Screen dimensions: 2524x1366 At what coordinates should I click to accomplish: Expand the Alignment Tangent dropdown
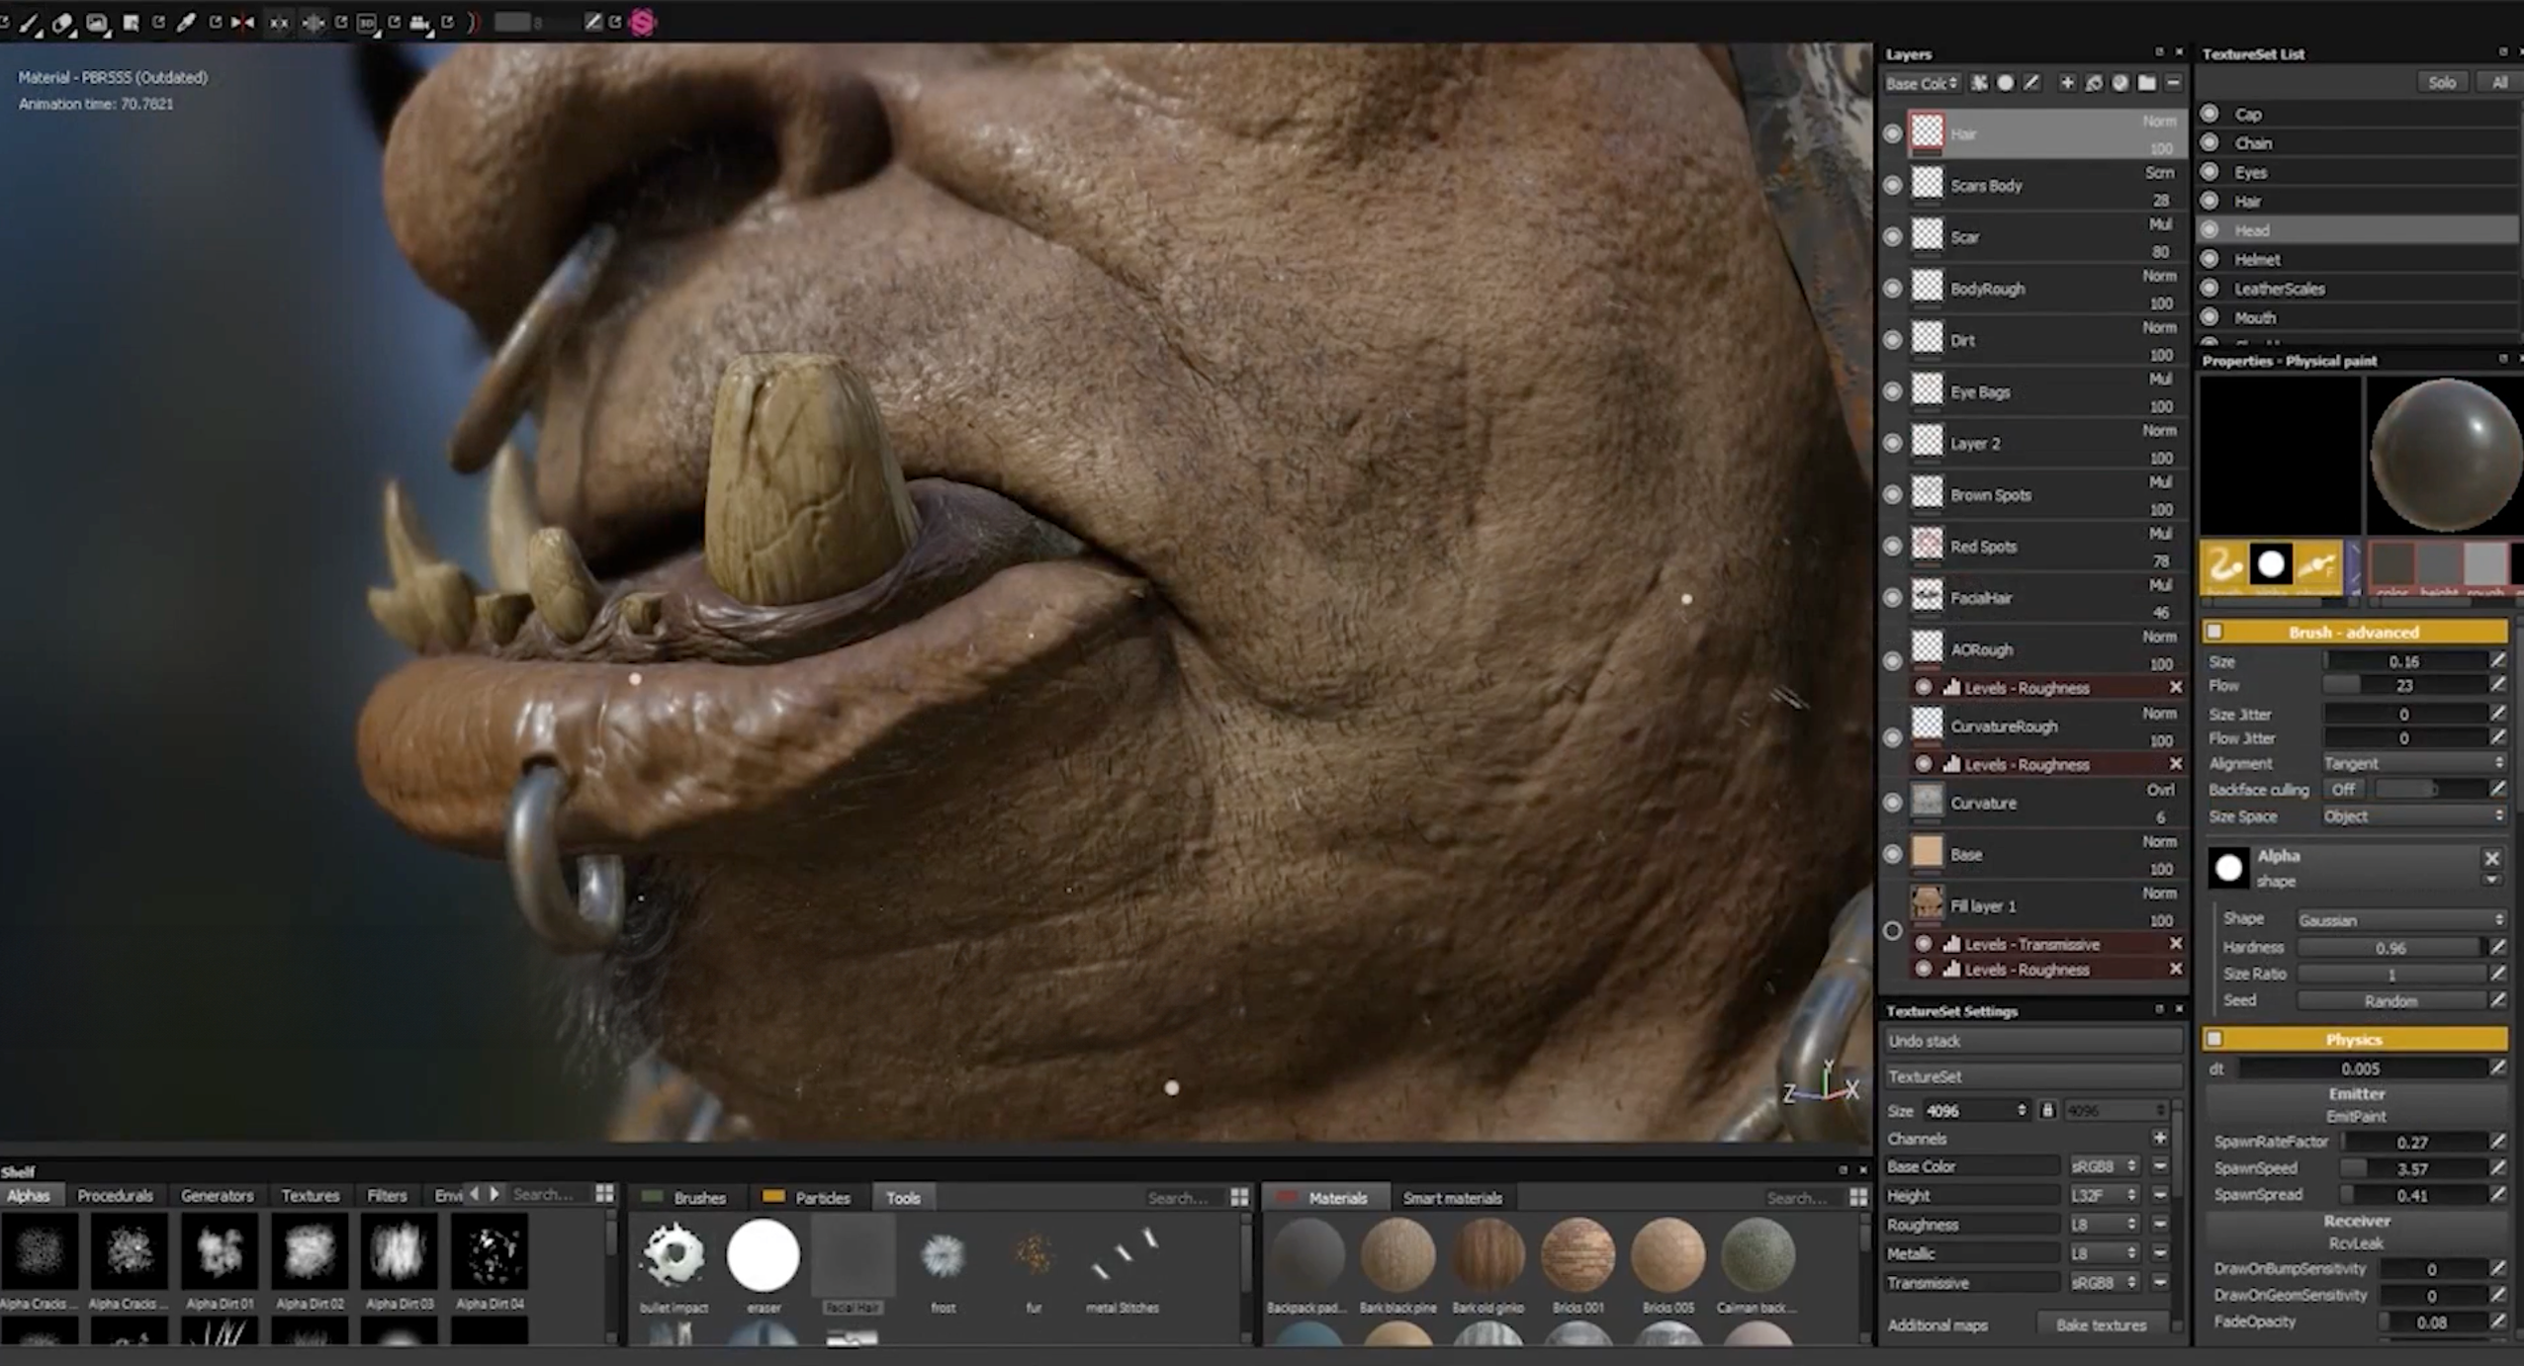pyautogui.click(x=2411, y=763)
